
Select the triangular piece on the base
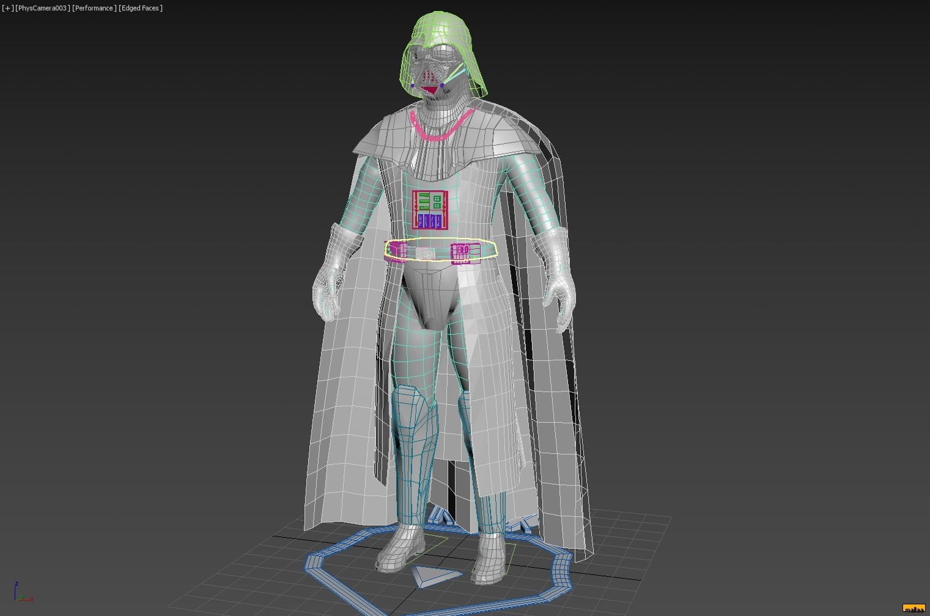pos(436,576)
